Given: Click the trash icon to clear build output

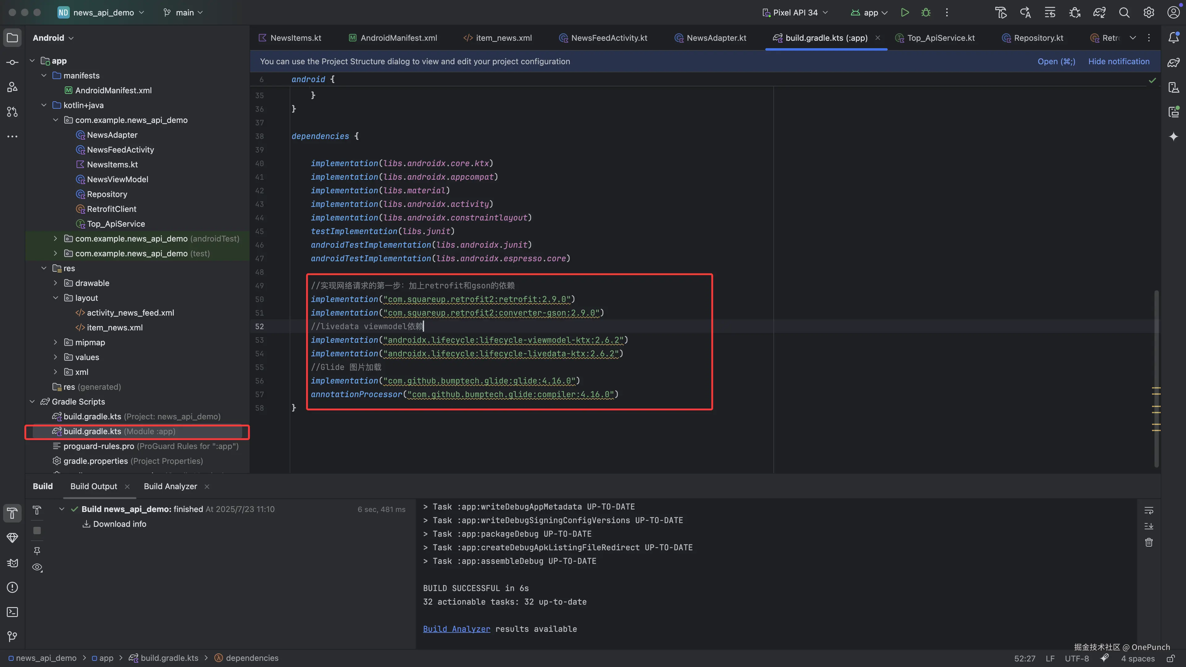Looking at the screenshot, I should (x=1149, y=542).
